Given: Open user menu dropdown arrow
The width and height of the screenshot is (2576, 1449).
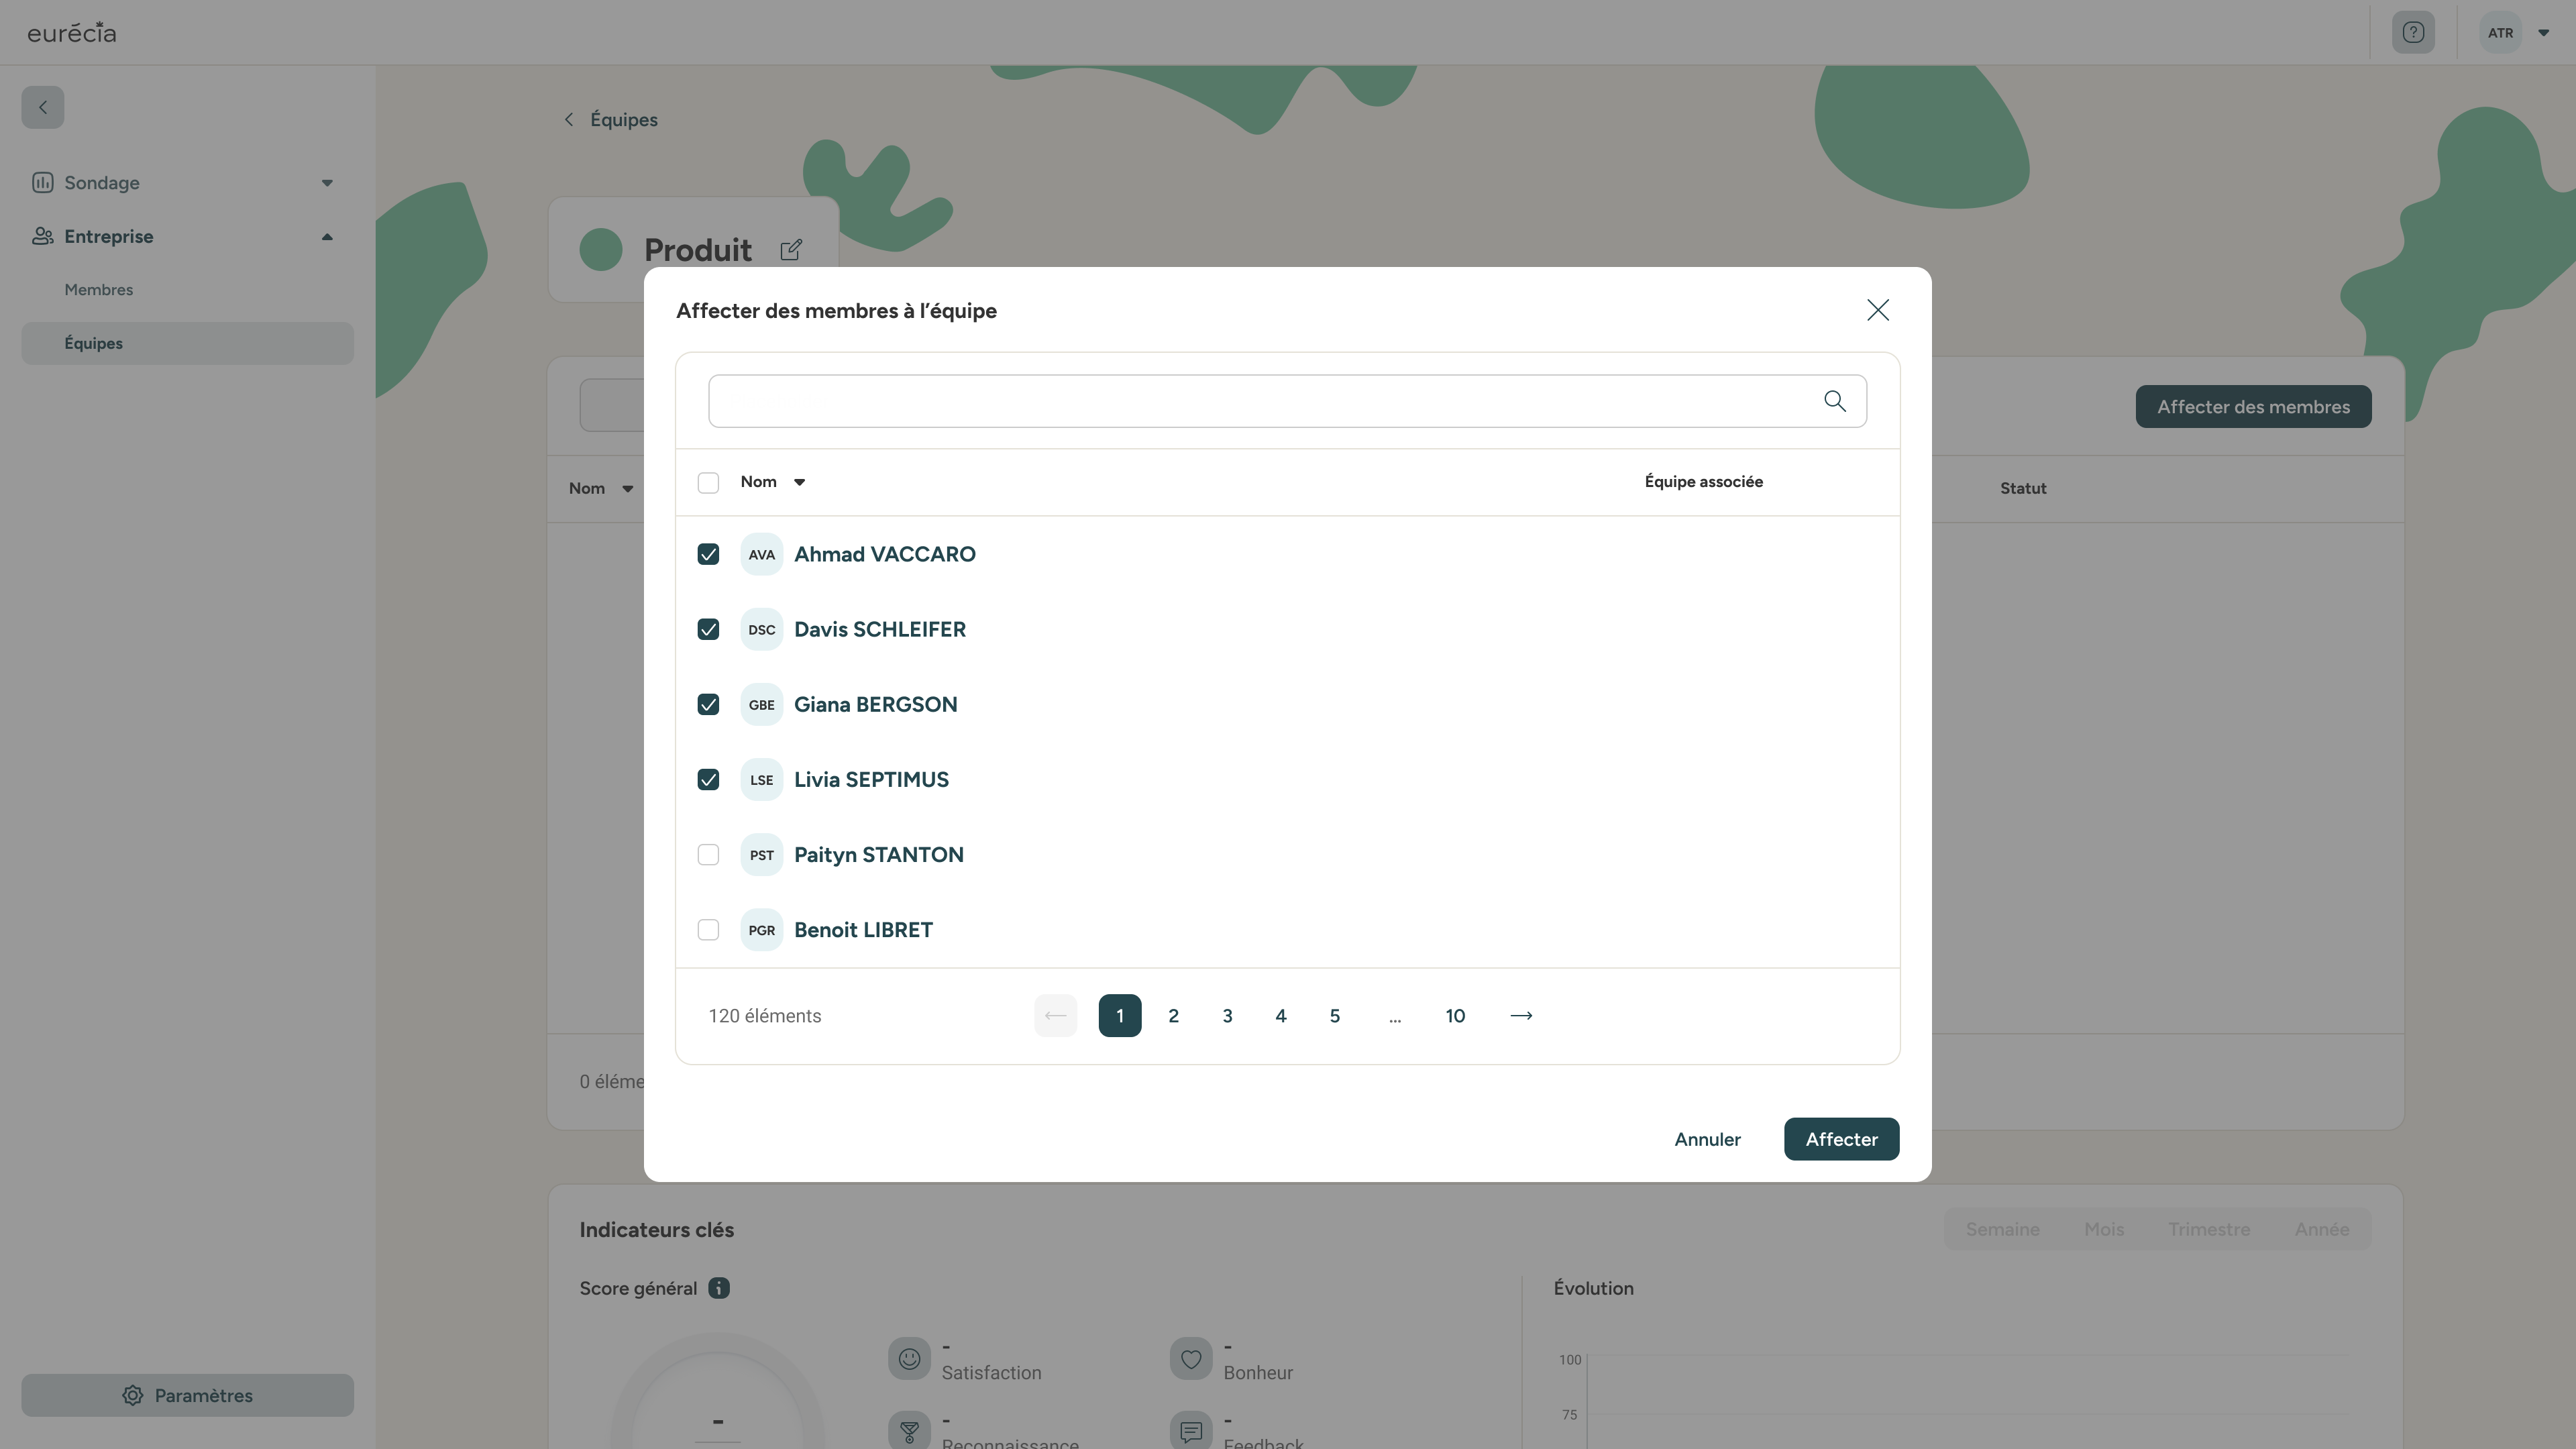Looking at the screenshot, I should pos(2543,33).
